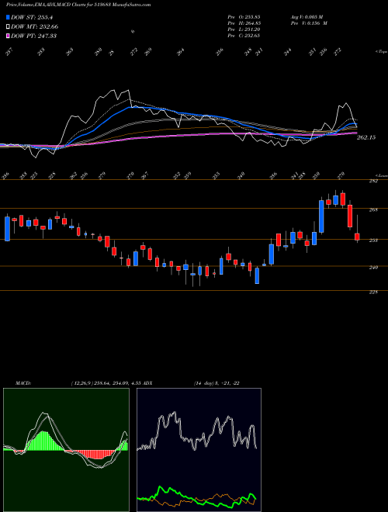Click the first large blue candlestick at left

coord(7,229)
